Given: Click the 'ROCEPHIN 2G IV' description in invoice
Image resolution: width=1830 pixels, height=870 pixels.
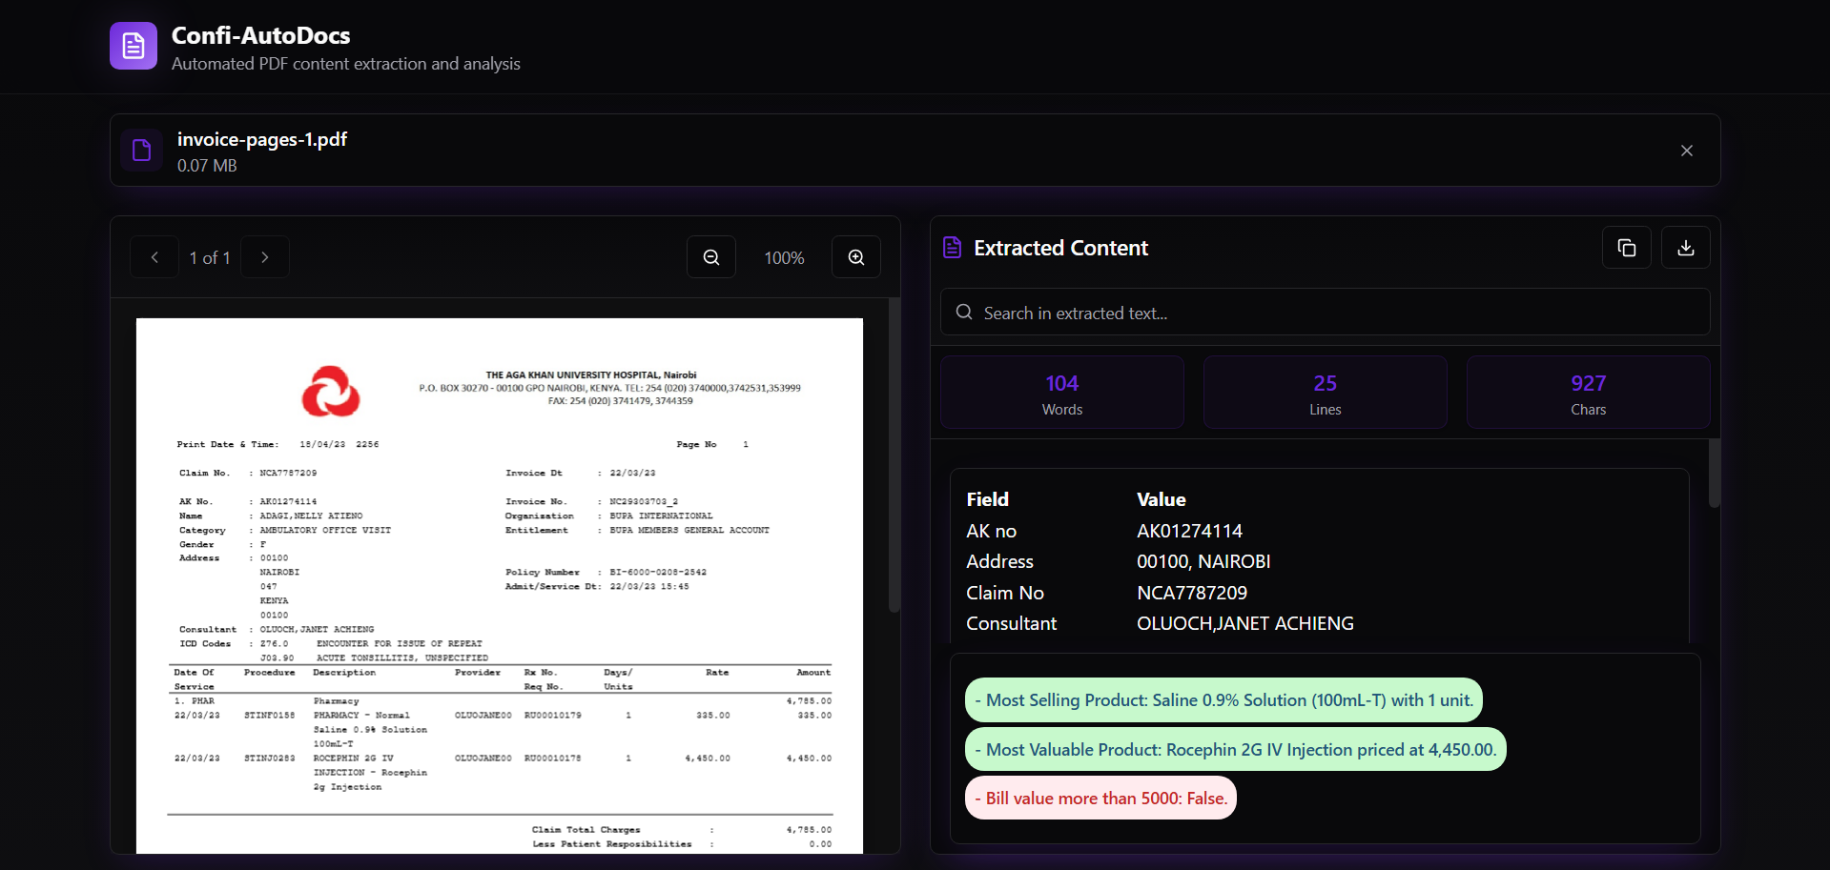Looking at the screenshot, I should pos(354,759).
